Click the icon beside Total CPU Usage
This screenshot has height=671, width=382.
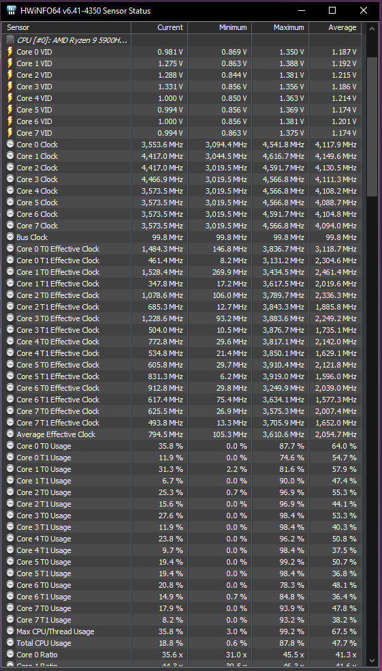10,643
